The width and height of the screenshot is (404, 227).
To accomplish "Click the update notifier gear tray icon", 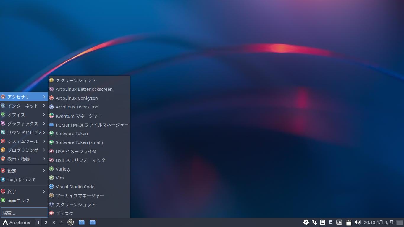I will point(306,222).
